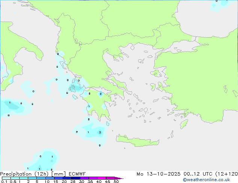Image resolution: width=238 pixels, height=183 pixels.
Task: Click the legend tick label '10'
Action: point(47,182)
